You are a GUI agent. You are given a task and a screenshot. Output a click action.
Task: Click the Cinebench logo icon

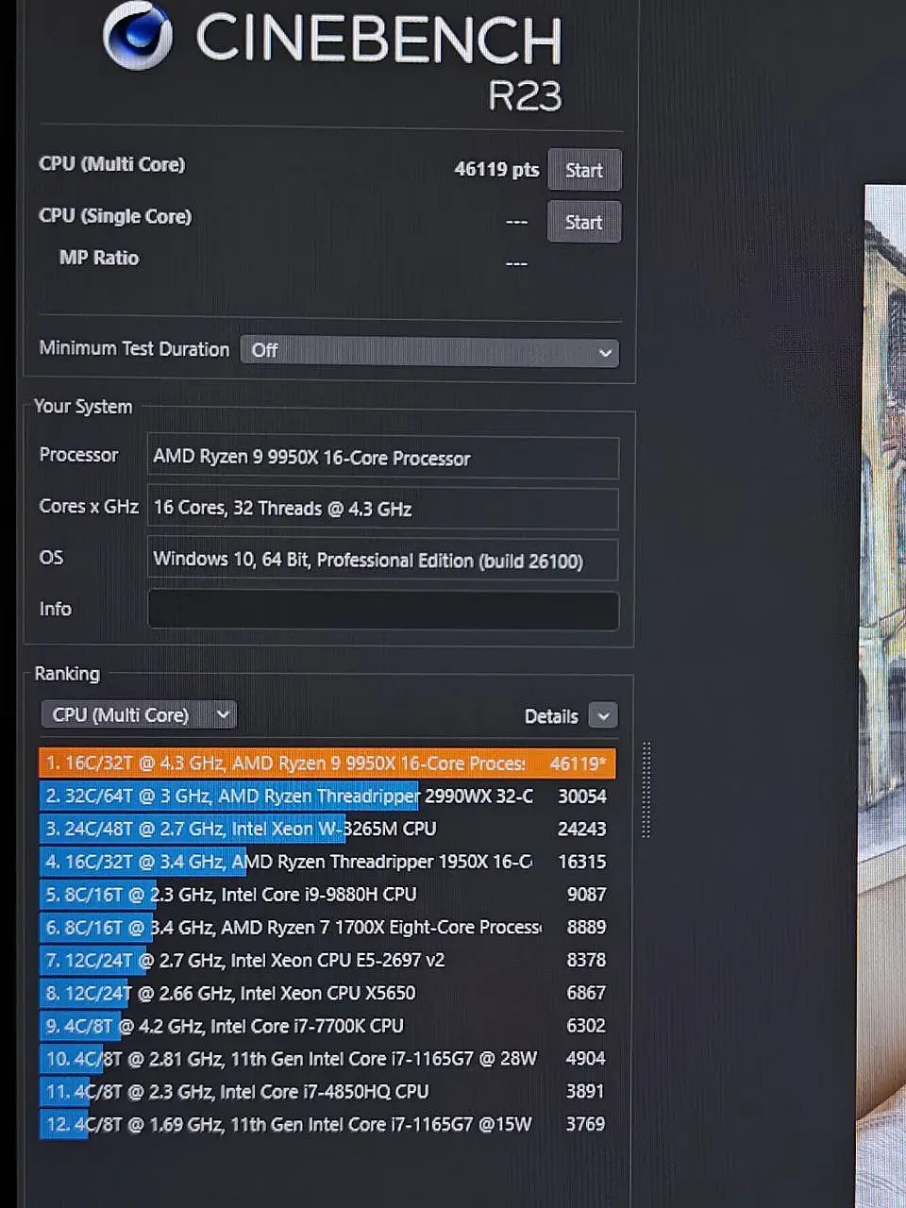point(139,36)
